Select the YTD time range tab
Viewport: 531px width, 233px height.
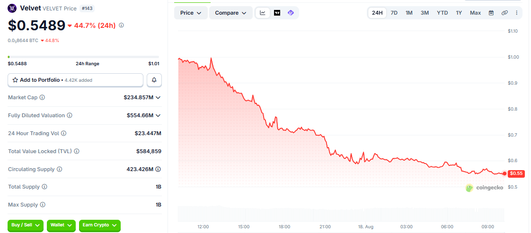[x=442, y=13]
